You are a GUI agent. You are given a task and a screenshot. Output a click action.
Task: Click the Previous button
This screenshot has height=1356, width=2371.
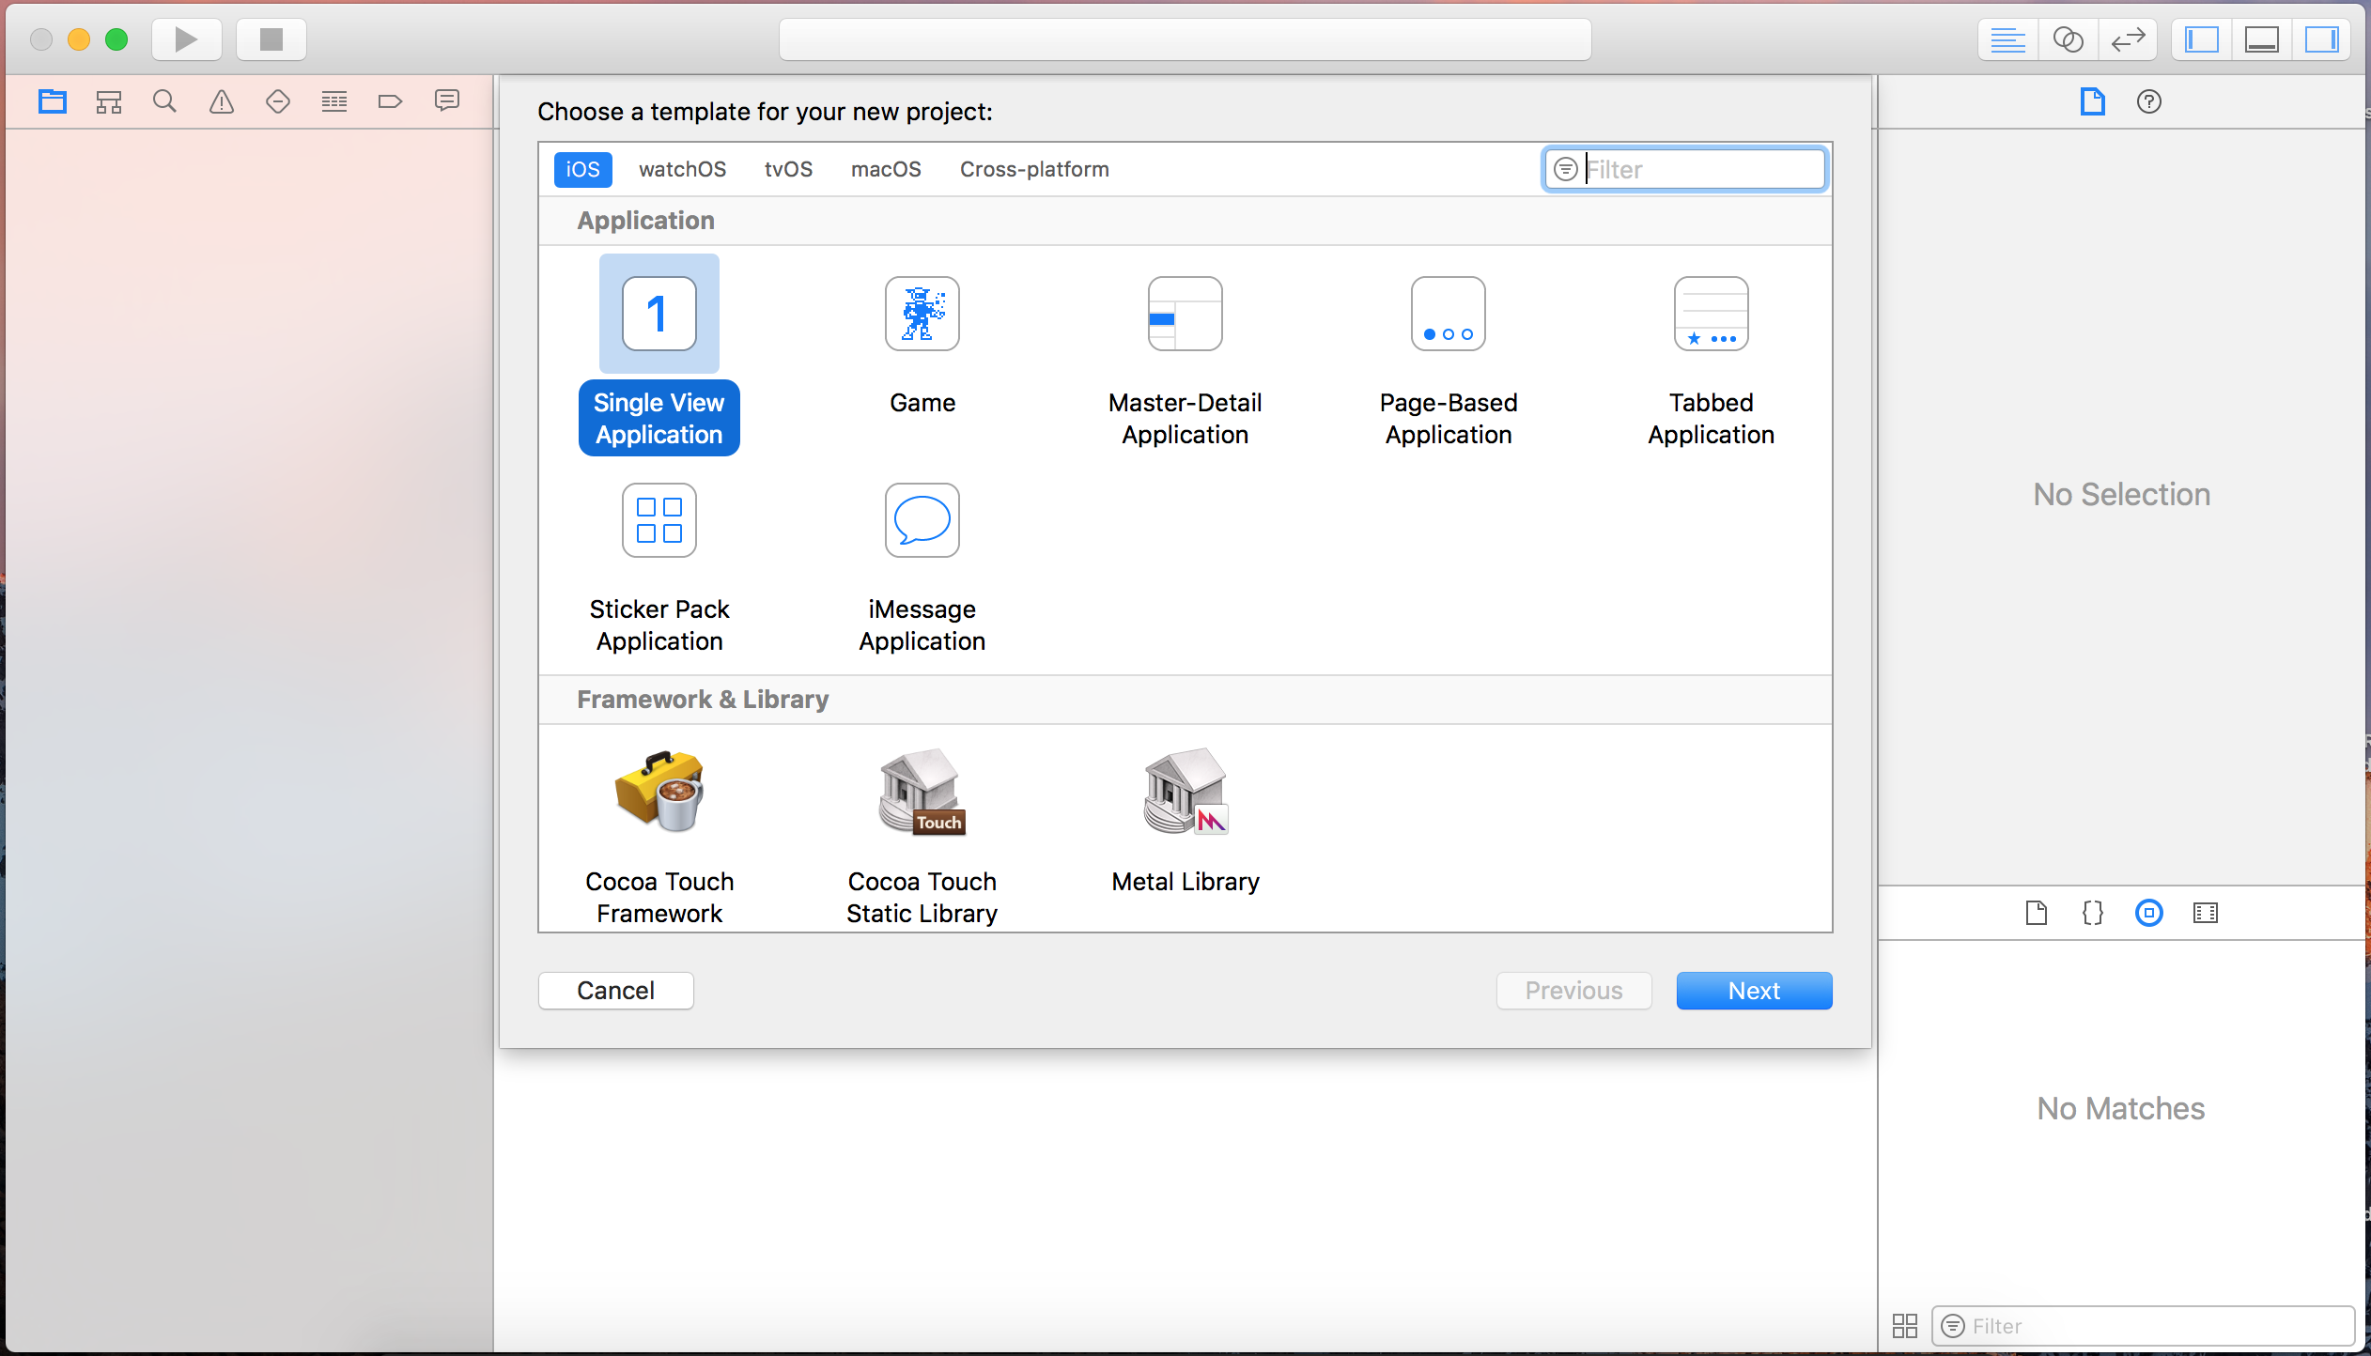coord(1574,991)
